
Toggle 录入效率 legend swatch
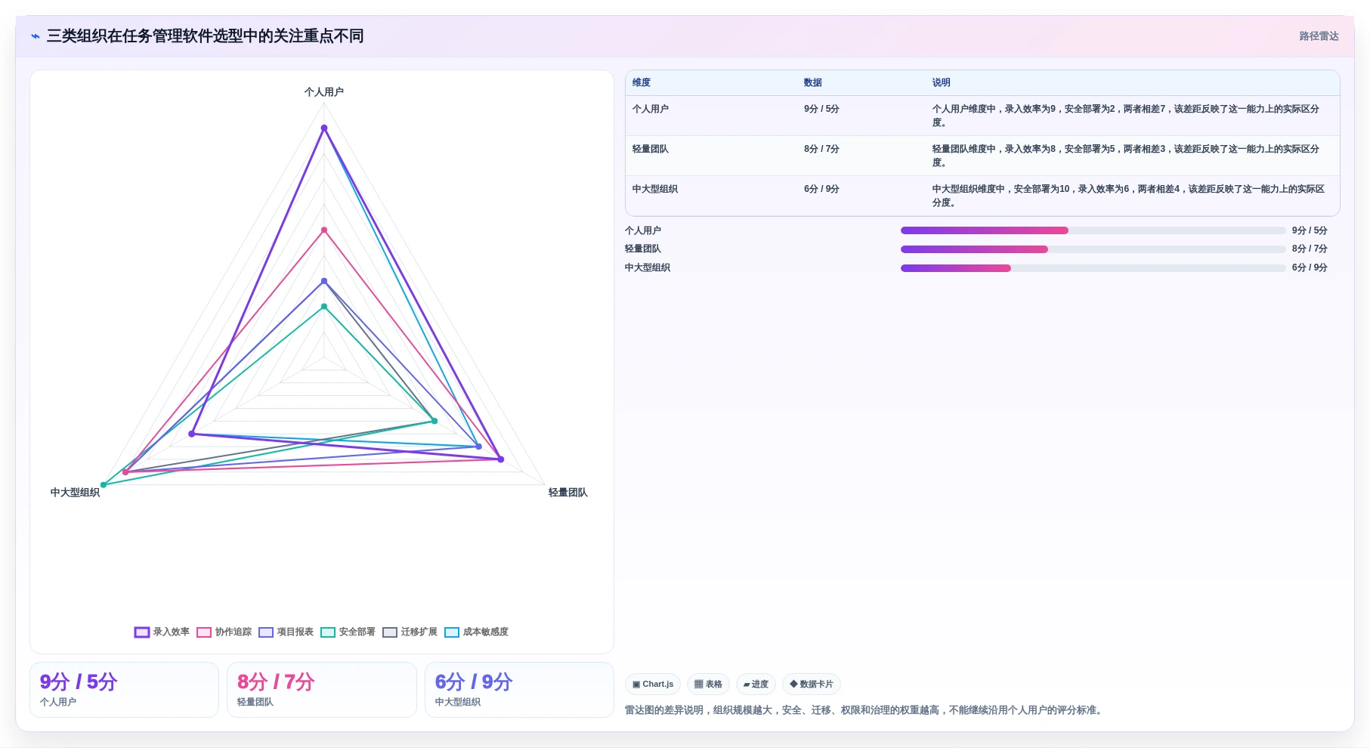coord(142,632)
